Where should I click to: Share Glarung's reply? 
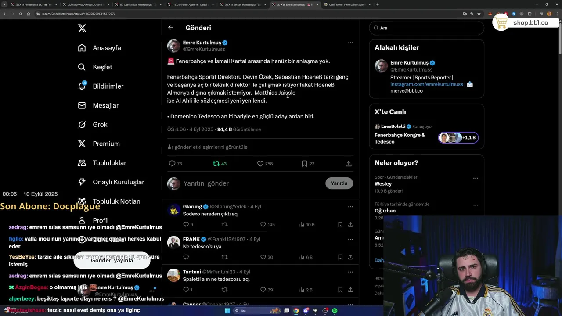click(x=350, y=224)
